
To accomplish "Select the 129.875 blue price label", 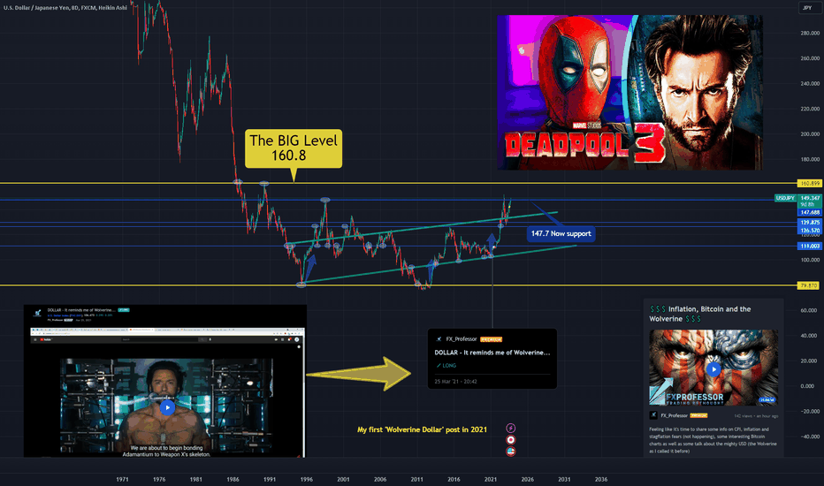I will [810, 223].
